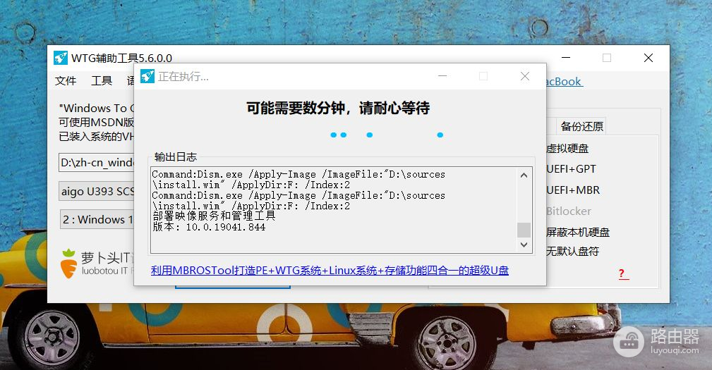
Task: Click the rocket icon of the 正在执行 dialog
Action: (147, 76)
